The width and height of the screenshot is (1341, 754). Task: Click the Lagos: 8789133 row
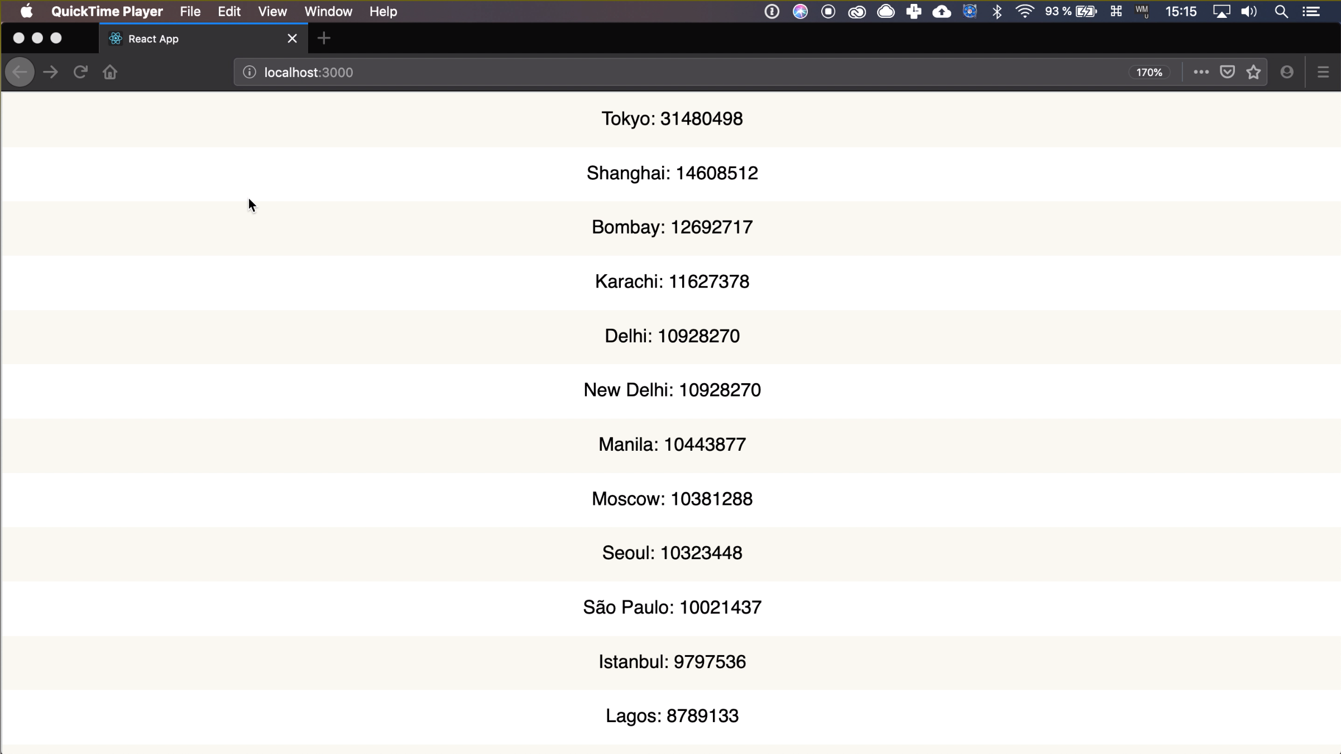(x=671, y=717)
